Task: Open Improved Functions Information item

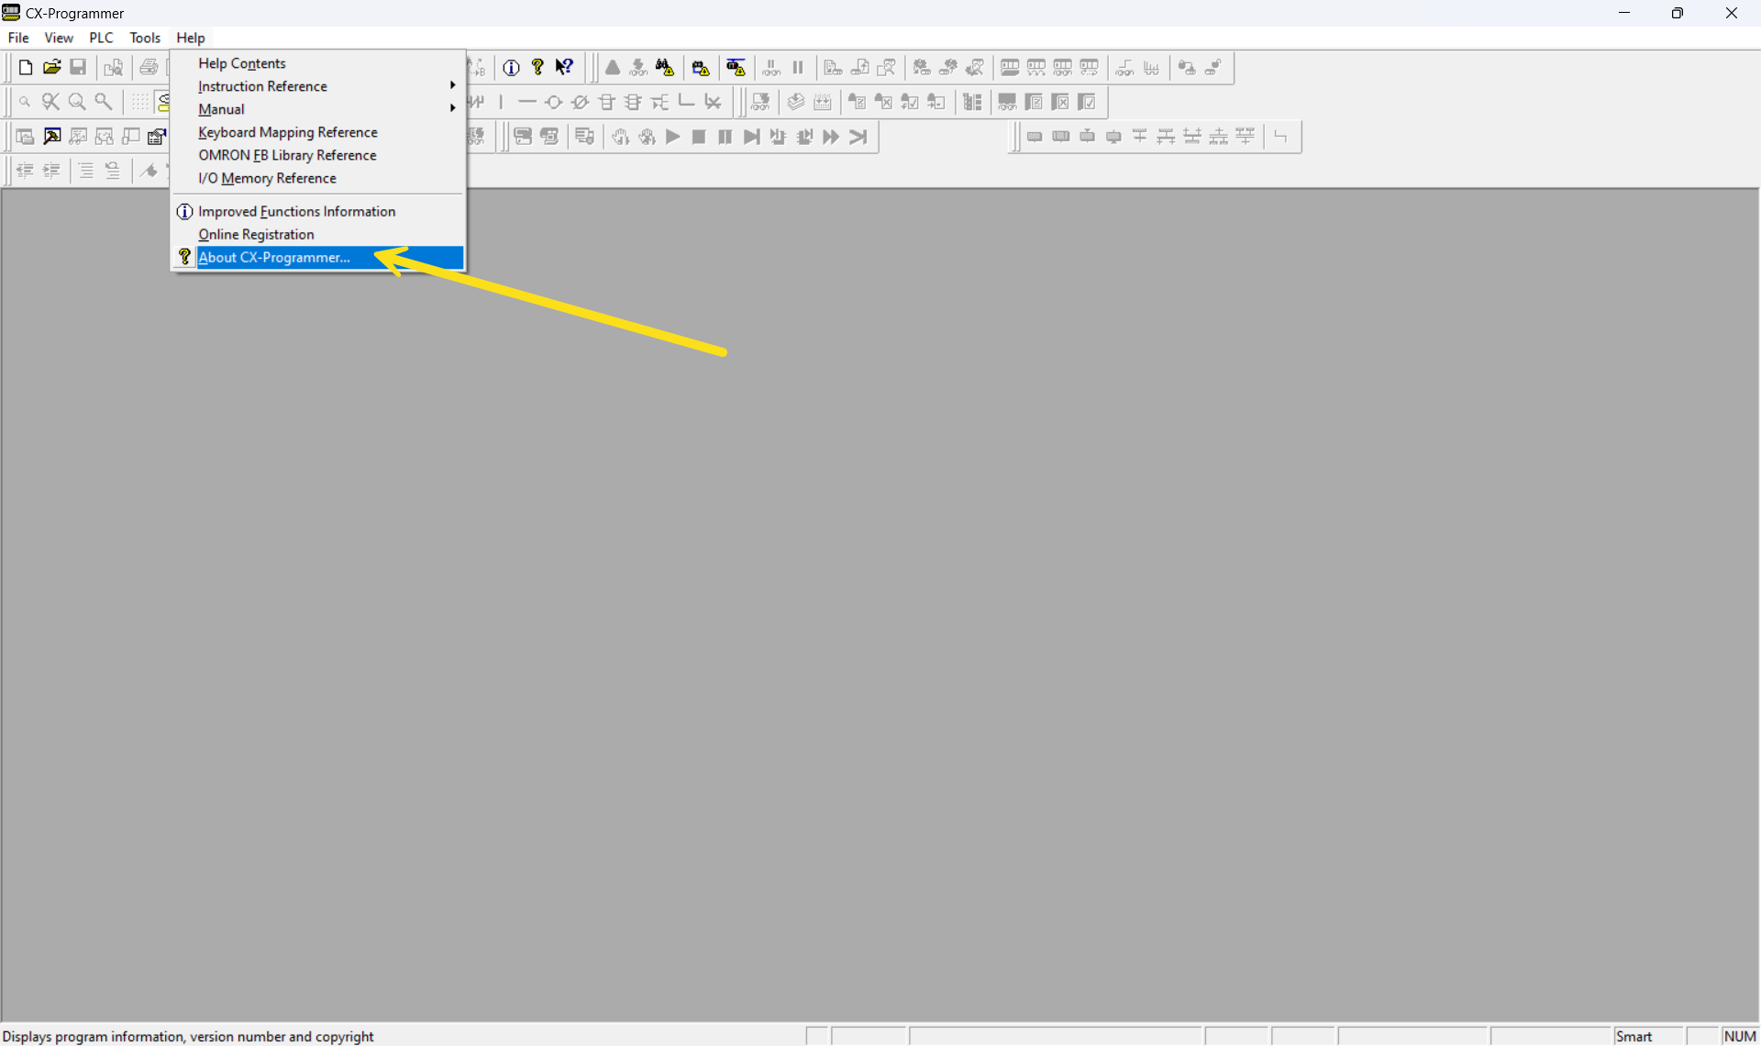Action: [295, 212]
